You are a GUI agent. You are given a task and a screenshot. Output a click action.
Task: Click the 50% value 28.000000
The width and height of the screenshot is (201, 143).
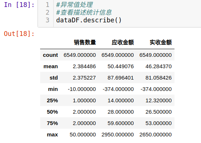coord(121,112)
